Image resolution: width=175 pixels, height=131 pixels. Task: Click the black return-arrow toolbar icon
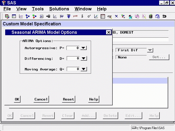(x=164, y=16)
